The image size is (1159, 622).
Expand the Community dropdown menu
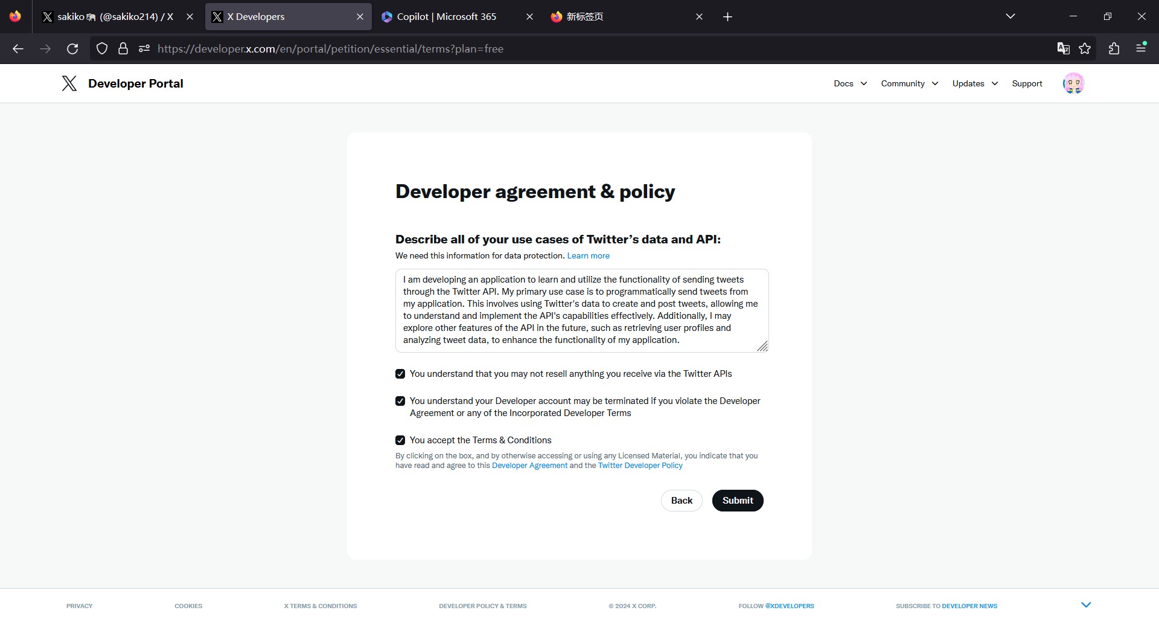click(x=909, y=83)
